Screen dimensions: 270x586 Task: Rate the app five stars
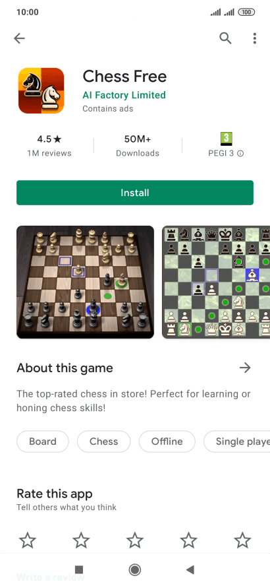coord(242,540)
